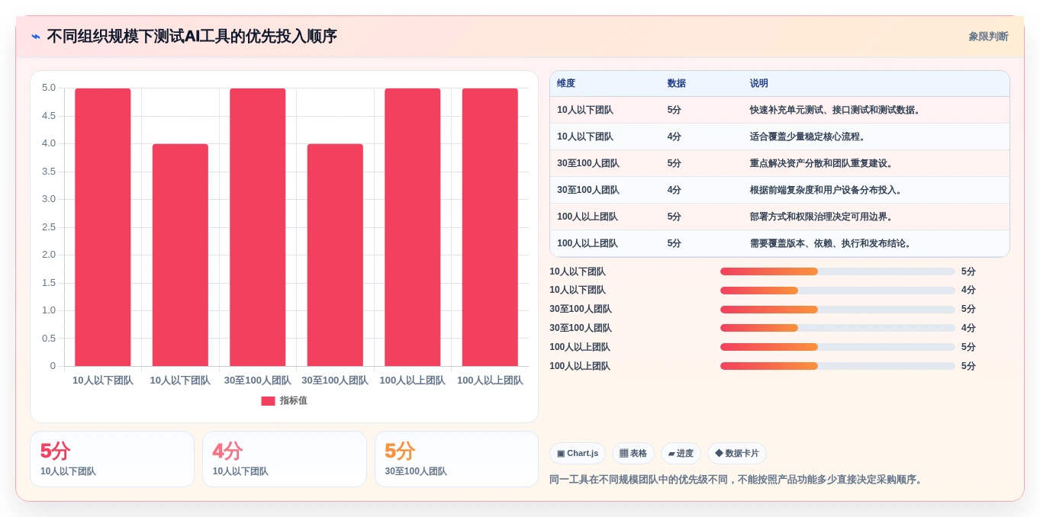Click the 4.5 y-axis label
The width and height of the screenshot is (1040, 517).
click(x=48, y=116)
